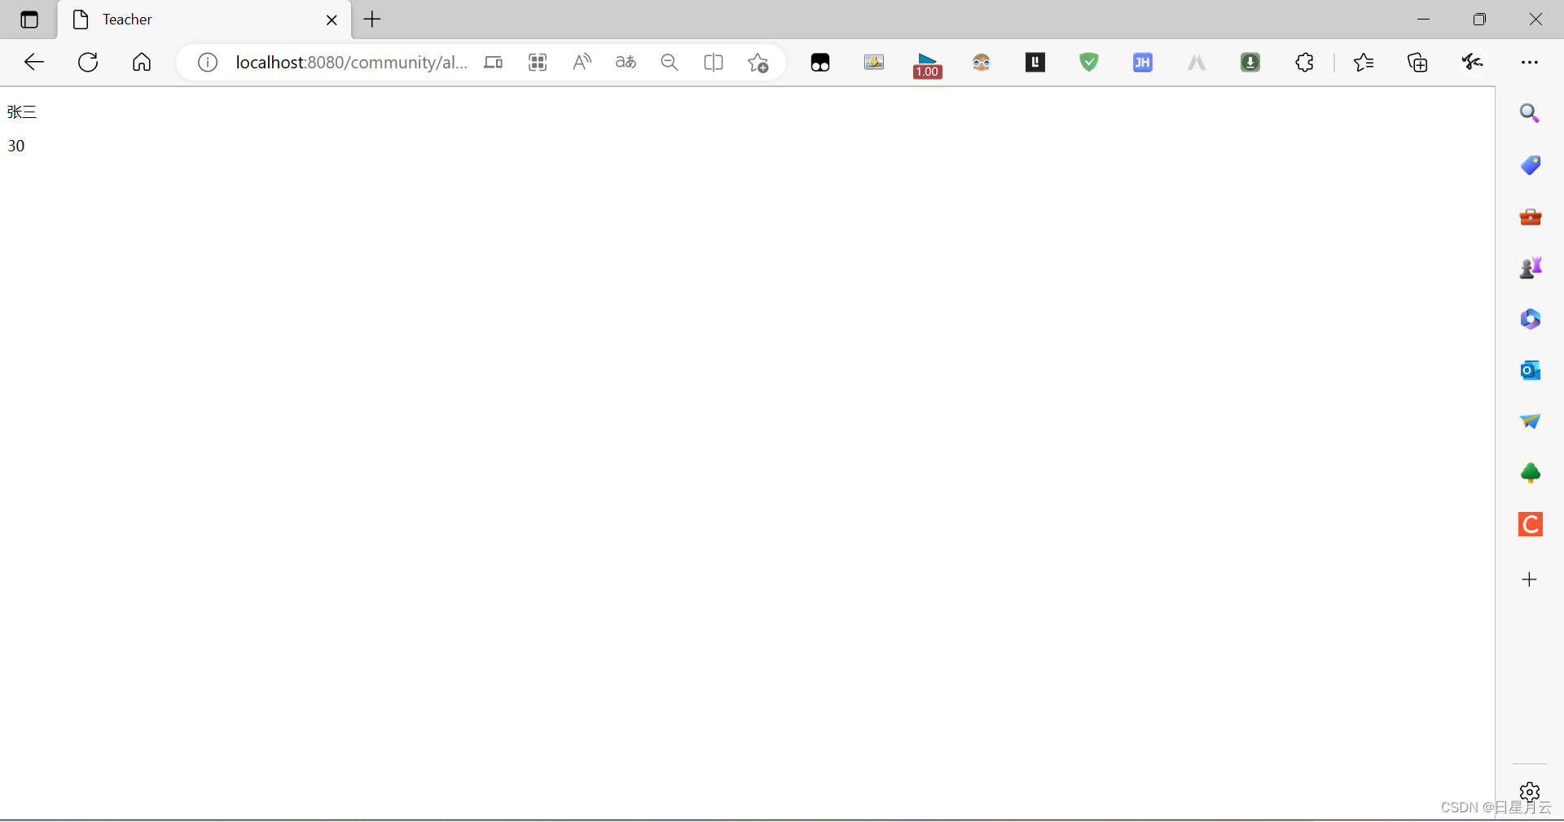Open Settings and more menu
The height and width of the screenshot is (822, 1564).
click(x=1530, y=63)
